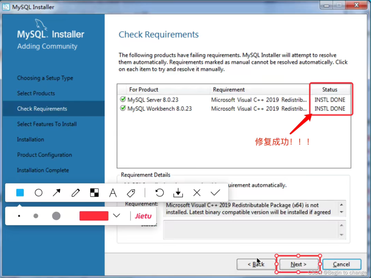Click the Requirement cell for MySQL Workbench
The width and height of the screenshot is (371, 278).
click(259, 108)
